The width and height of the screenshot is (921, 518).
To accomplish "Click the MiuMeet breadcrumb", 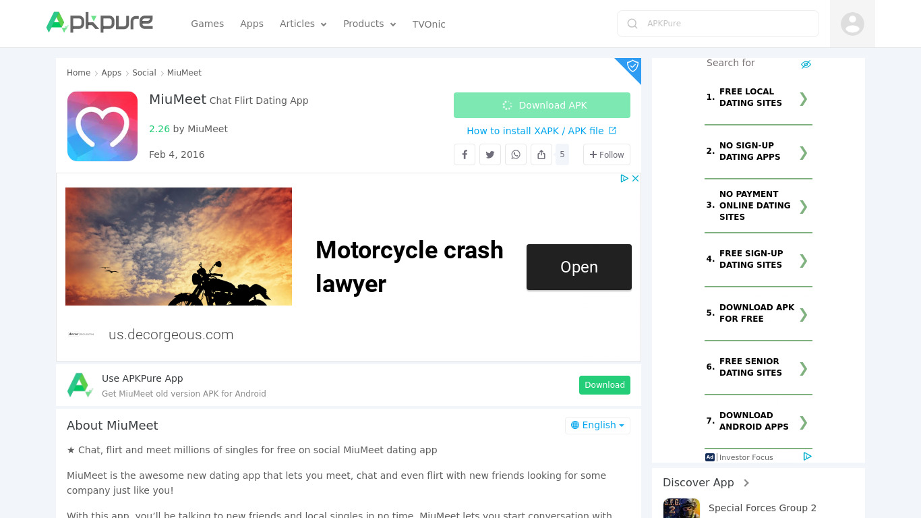I will (x=184, y=73).
